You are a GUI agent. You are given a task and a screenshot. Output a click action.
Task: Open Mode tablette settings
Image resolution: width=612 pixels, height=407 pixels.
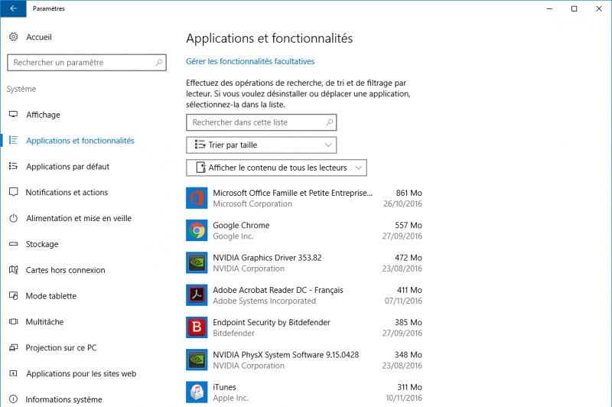coord(50,296)
